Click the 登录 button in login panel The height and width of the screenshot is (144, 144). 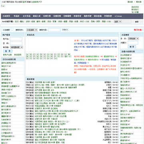coord(8,51)
